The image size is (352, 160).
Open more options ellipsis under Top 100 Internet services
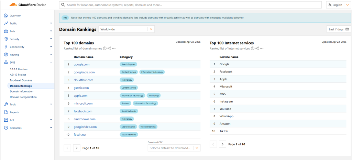click(262, 49)
